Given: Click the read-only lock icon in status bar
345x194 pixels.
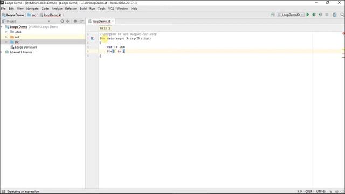Looking at the screenshot, I should tap(330, 192).
